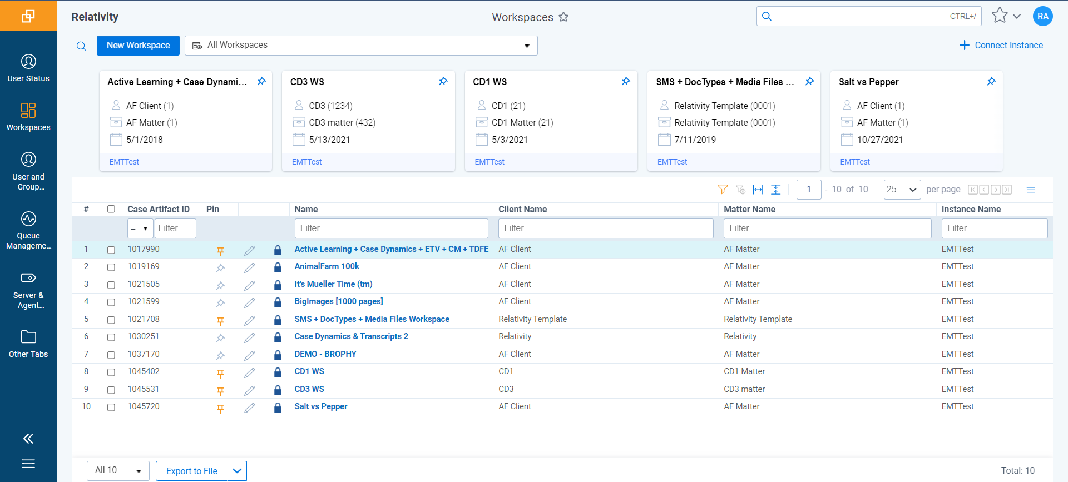Open SMS + DocTypes + Media Files Workspace
Viewport: 1068px width, 482px height.
coord(372,319)
